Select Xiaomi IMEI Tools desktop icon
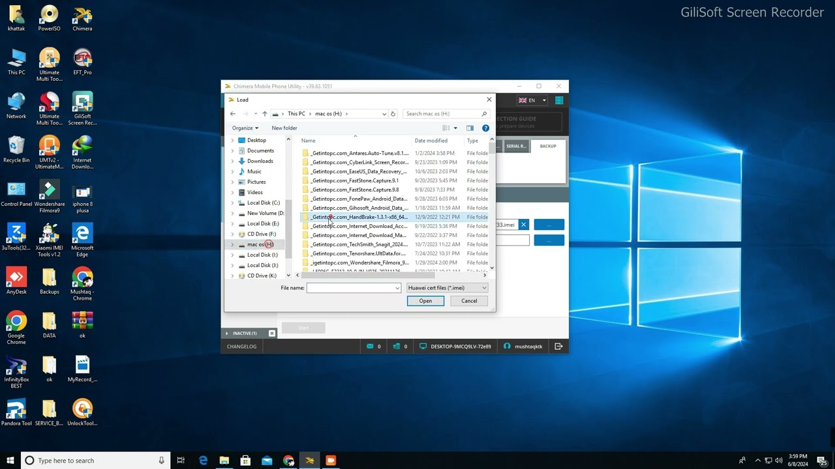The height and width of the screenshot is (469, 835). coord(49,240)
